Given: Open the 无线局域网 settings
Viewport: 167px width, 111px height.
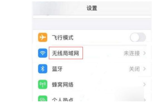Looking at the screenshot, I should (x=92, y=53).
